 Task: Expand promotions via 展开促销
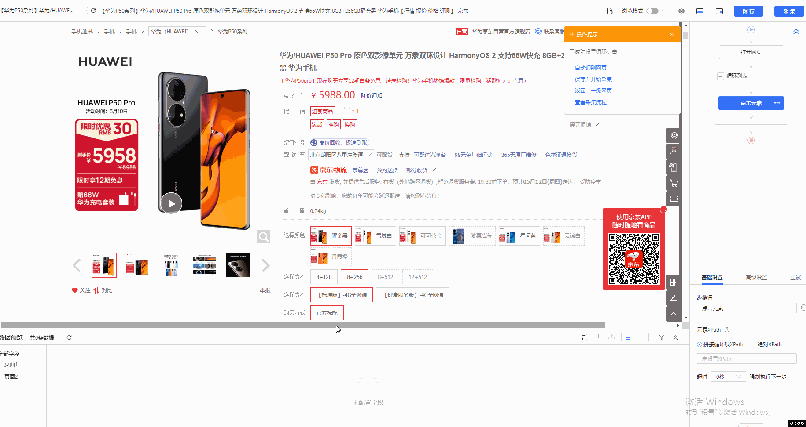click(x=584, y=125)
